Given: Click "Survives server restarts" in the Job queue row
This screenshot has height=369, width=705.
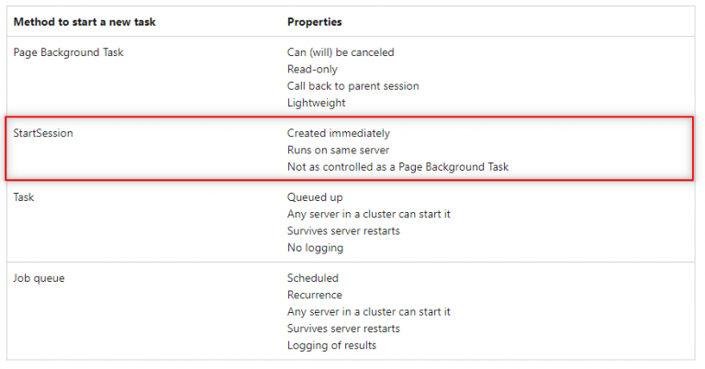Looking at the screenshot, I should click(x=343, y=328).
